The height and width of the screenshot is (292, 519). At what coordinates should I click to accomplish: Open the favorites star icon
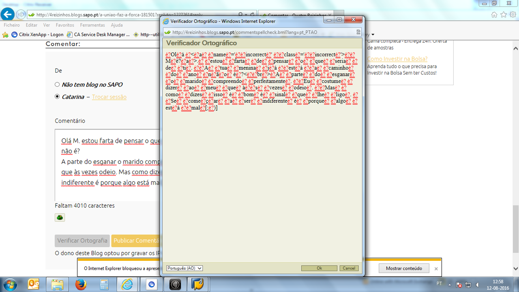coord(503,15)
